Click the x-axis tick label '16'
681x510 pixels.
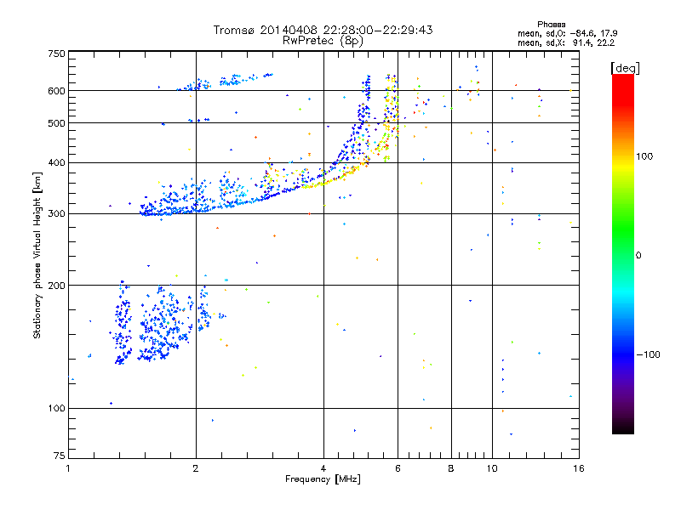tap(579, 468)
